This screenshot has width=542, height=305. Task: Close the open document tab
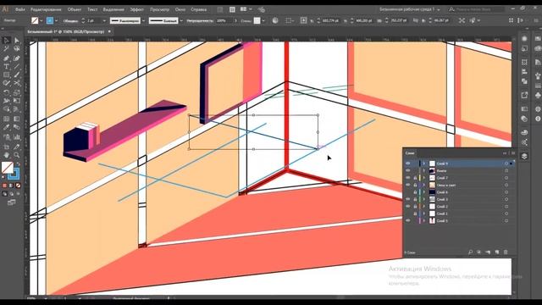tap(109, 31)
